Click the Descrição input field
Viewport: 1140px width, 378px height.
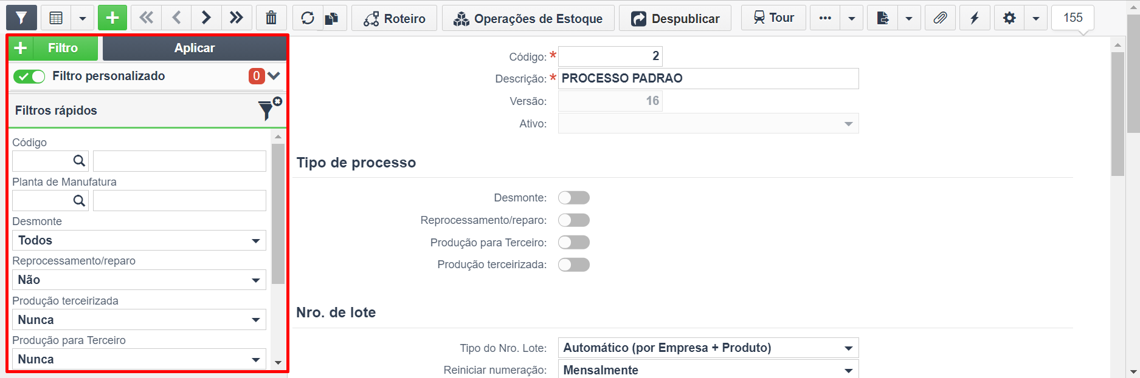pos(708,78)
